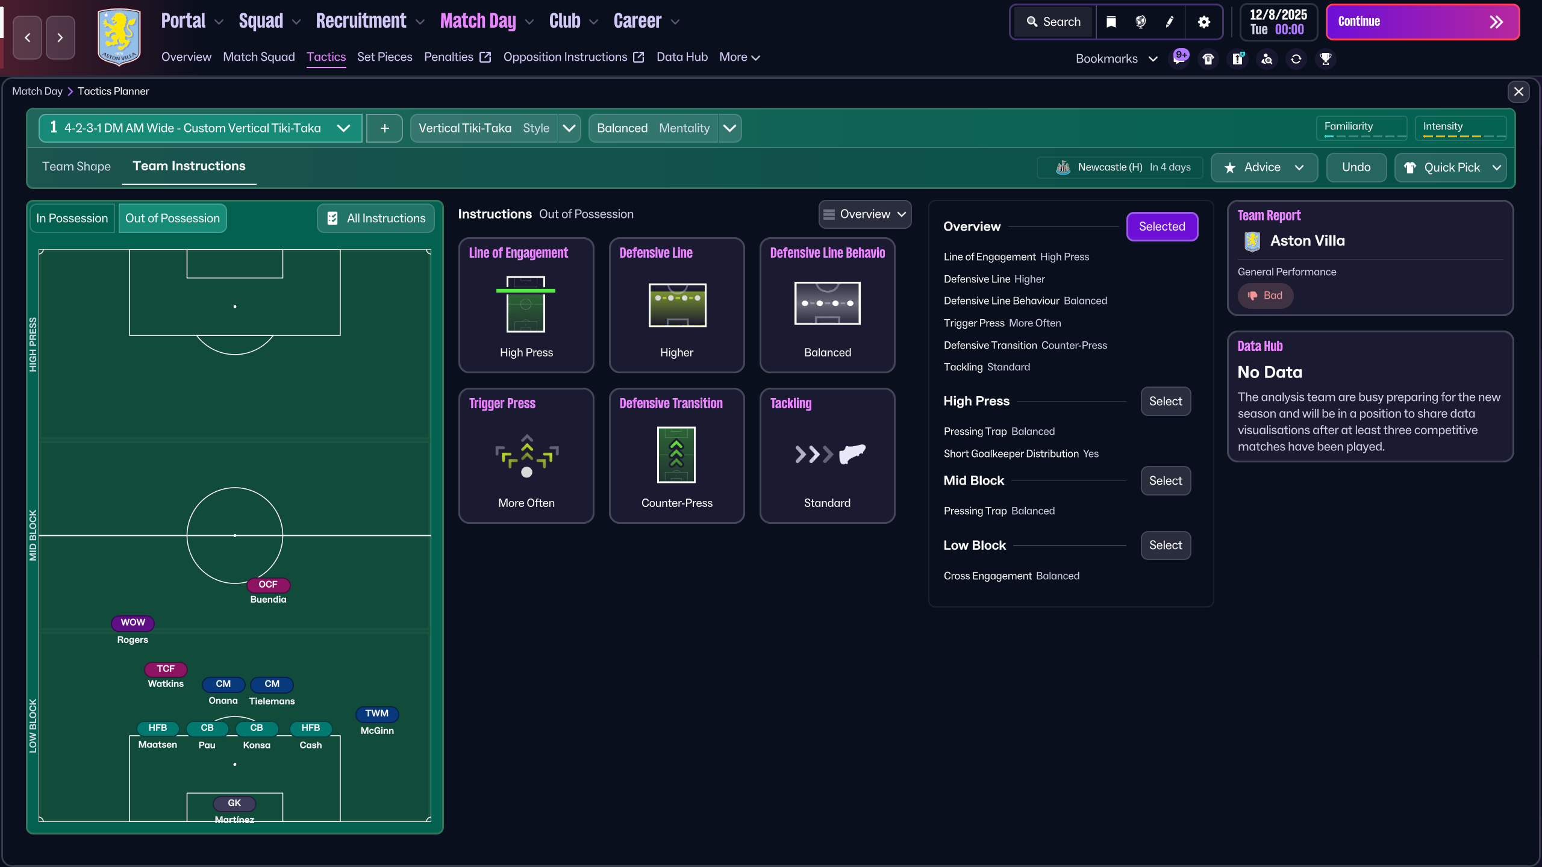Open the More submenu dropdown

pos(740,57)
